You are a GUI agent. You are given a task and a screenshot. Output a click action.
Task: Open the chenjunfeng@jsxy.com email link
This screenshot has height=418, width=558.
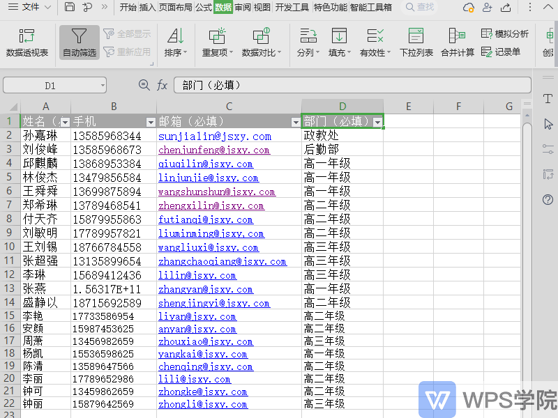point(214,150)
